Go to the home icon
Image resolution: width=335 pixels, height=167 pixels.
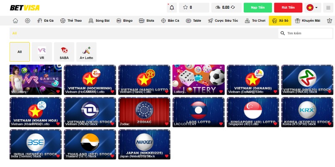15,20
